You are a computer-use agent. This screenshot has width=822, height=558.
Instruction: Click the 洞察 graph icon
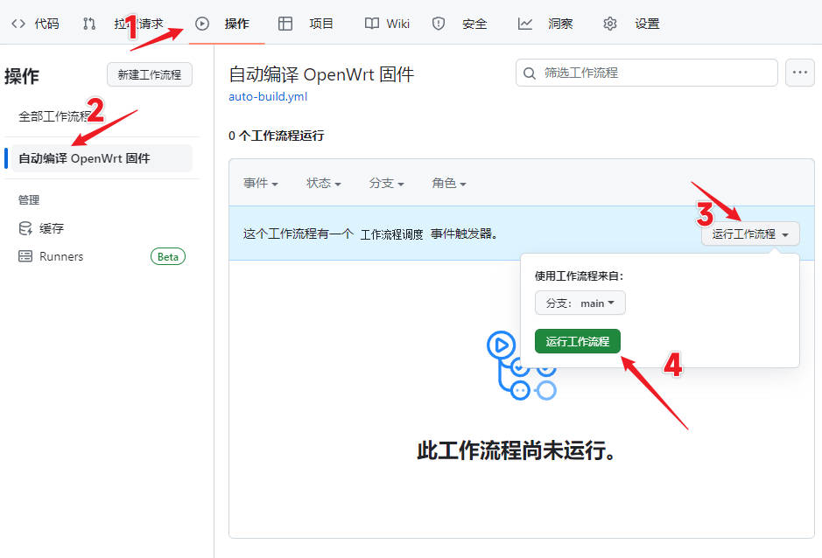[x=524, y=24]
